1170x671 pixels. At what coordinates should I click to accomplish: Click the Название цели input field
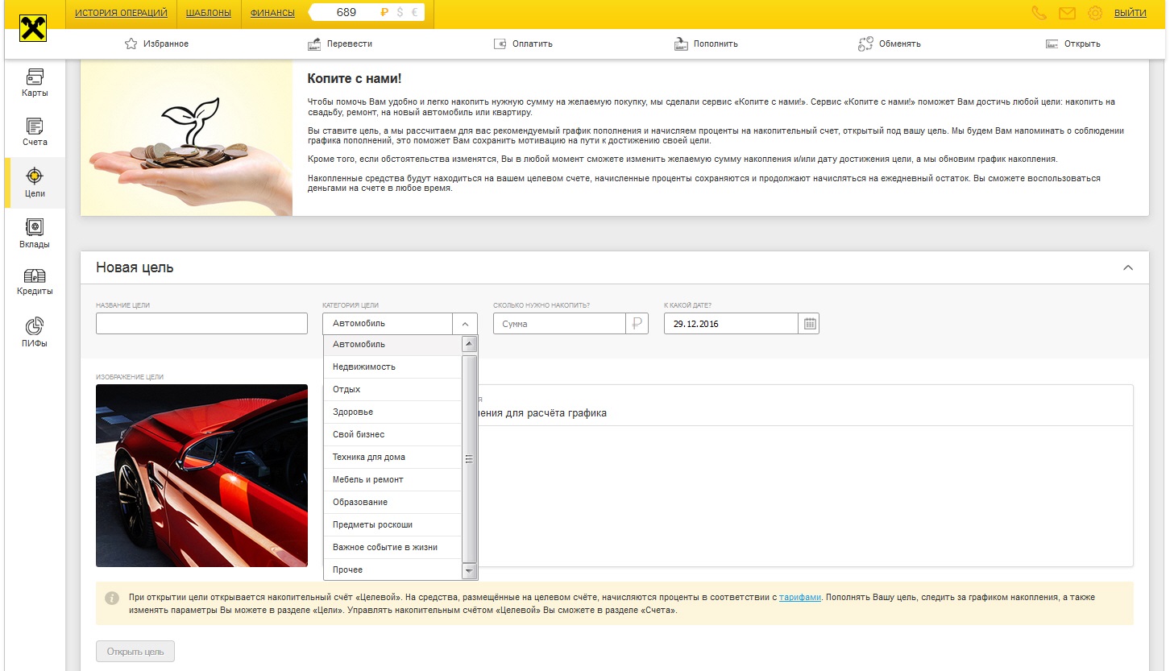(x=201, y=324)
